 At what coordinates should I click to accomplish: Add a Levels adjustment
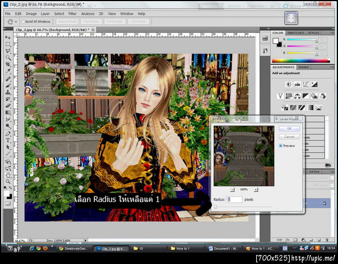point(297,84)
